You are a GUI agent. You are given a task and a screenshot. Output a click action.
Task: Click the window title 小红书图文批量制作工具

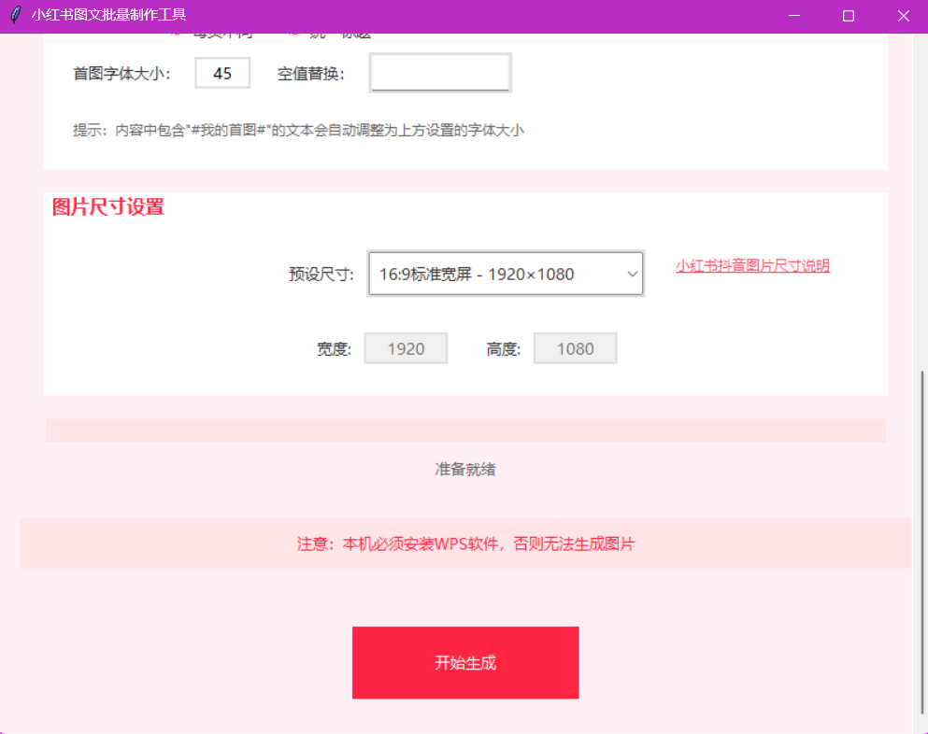pos(108,15)
